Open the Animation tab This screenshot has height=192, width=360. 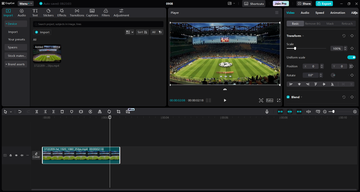coord(337,13)
